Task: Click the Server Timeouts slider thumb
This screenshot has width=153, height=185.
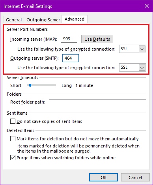Action: (x=30, y=85)
